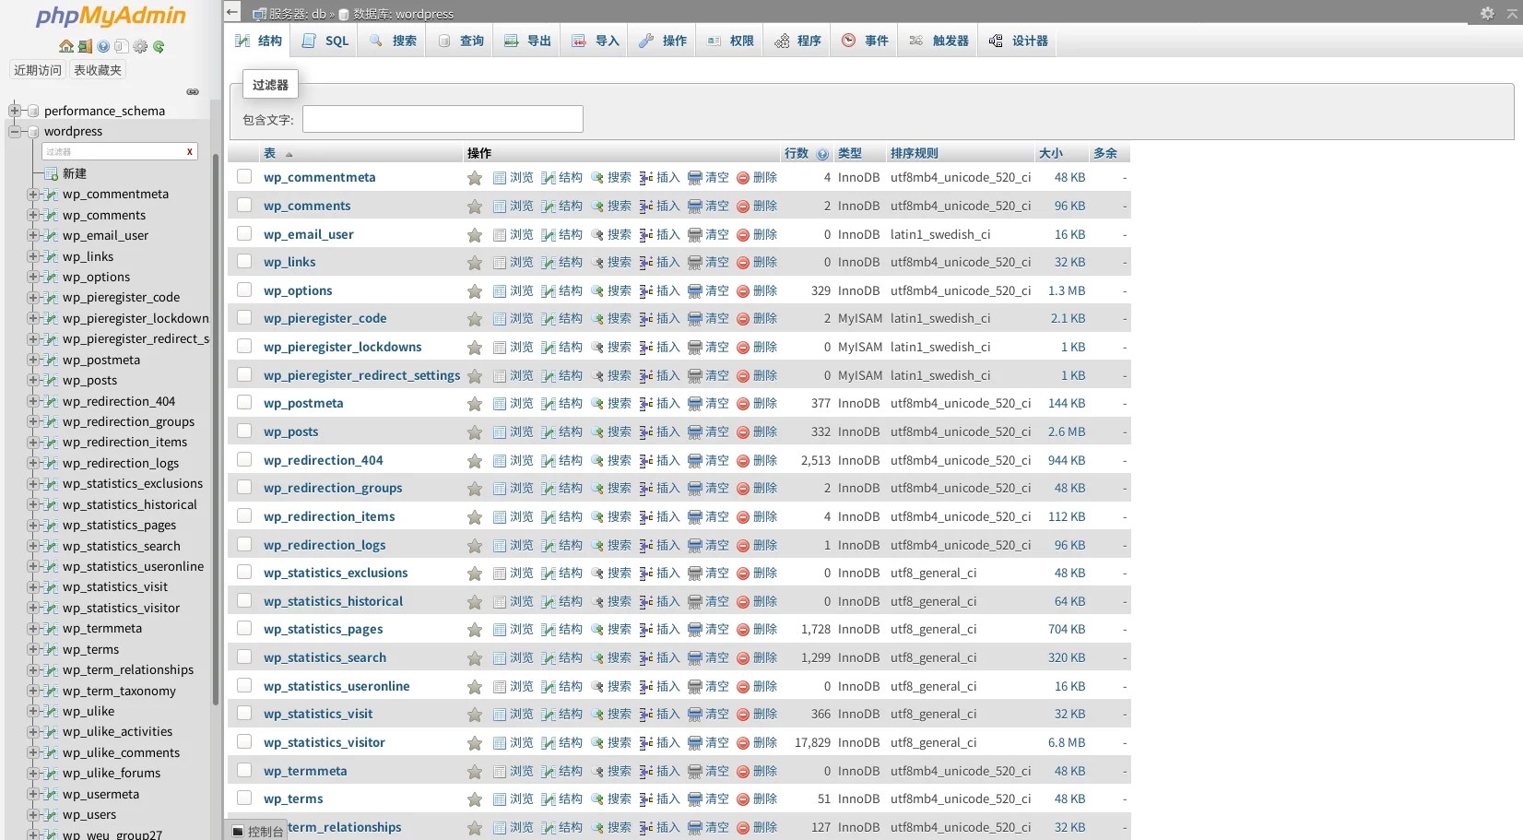The height and width of the screenshot is (840, 1523).
Task: Click the log out door icon
Action: [x=85, y=46]
